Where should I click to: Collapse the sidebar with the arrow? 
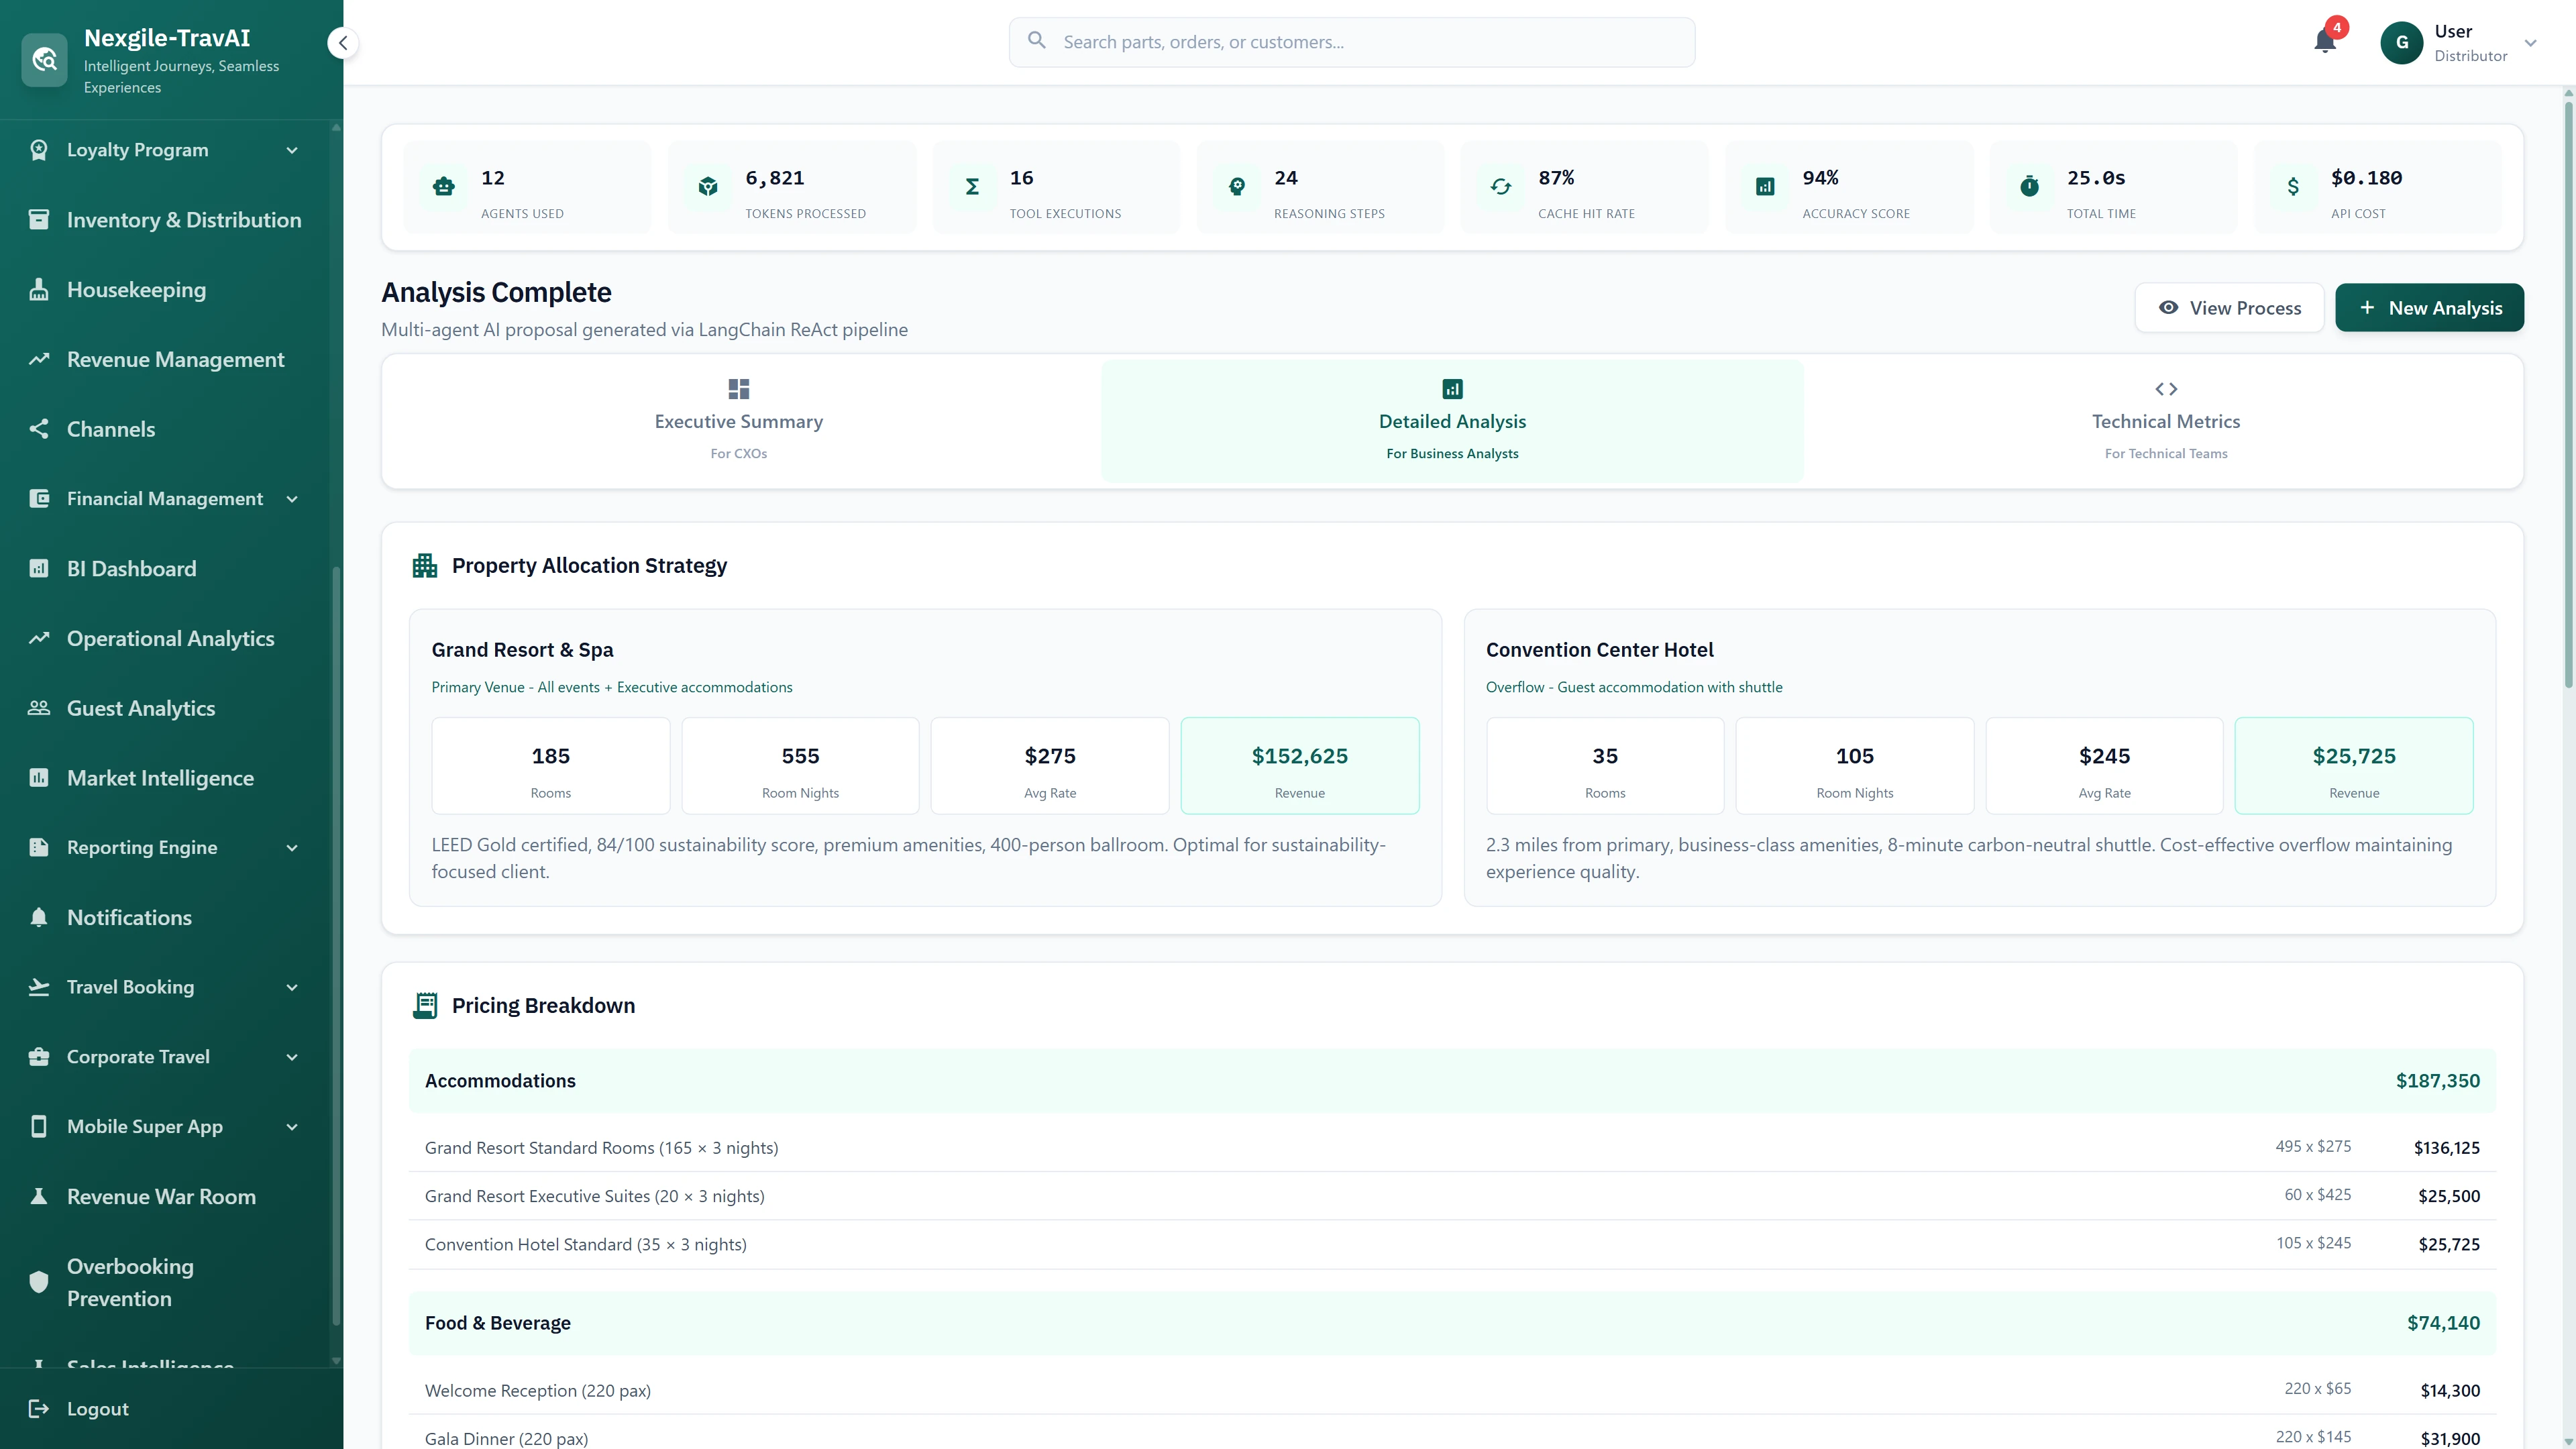(342, 42)
